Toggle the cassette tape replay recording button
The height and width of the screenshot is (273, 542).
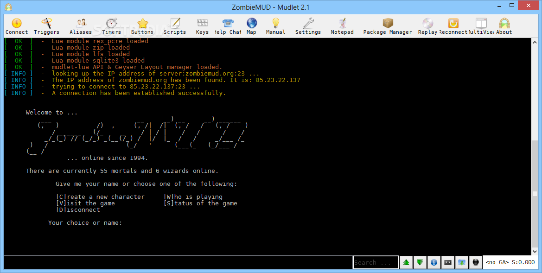click(x=448, y=262)
